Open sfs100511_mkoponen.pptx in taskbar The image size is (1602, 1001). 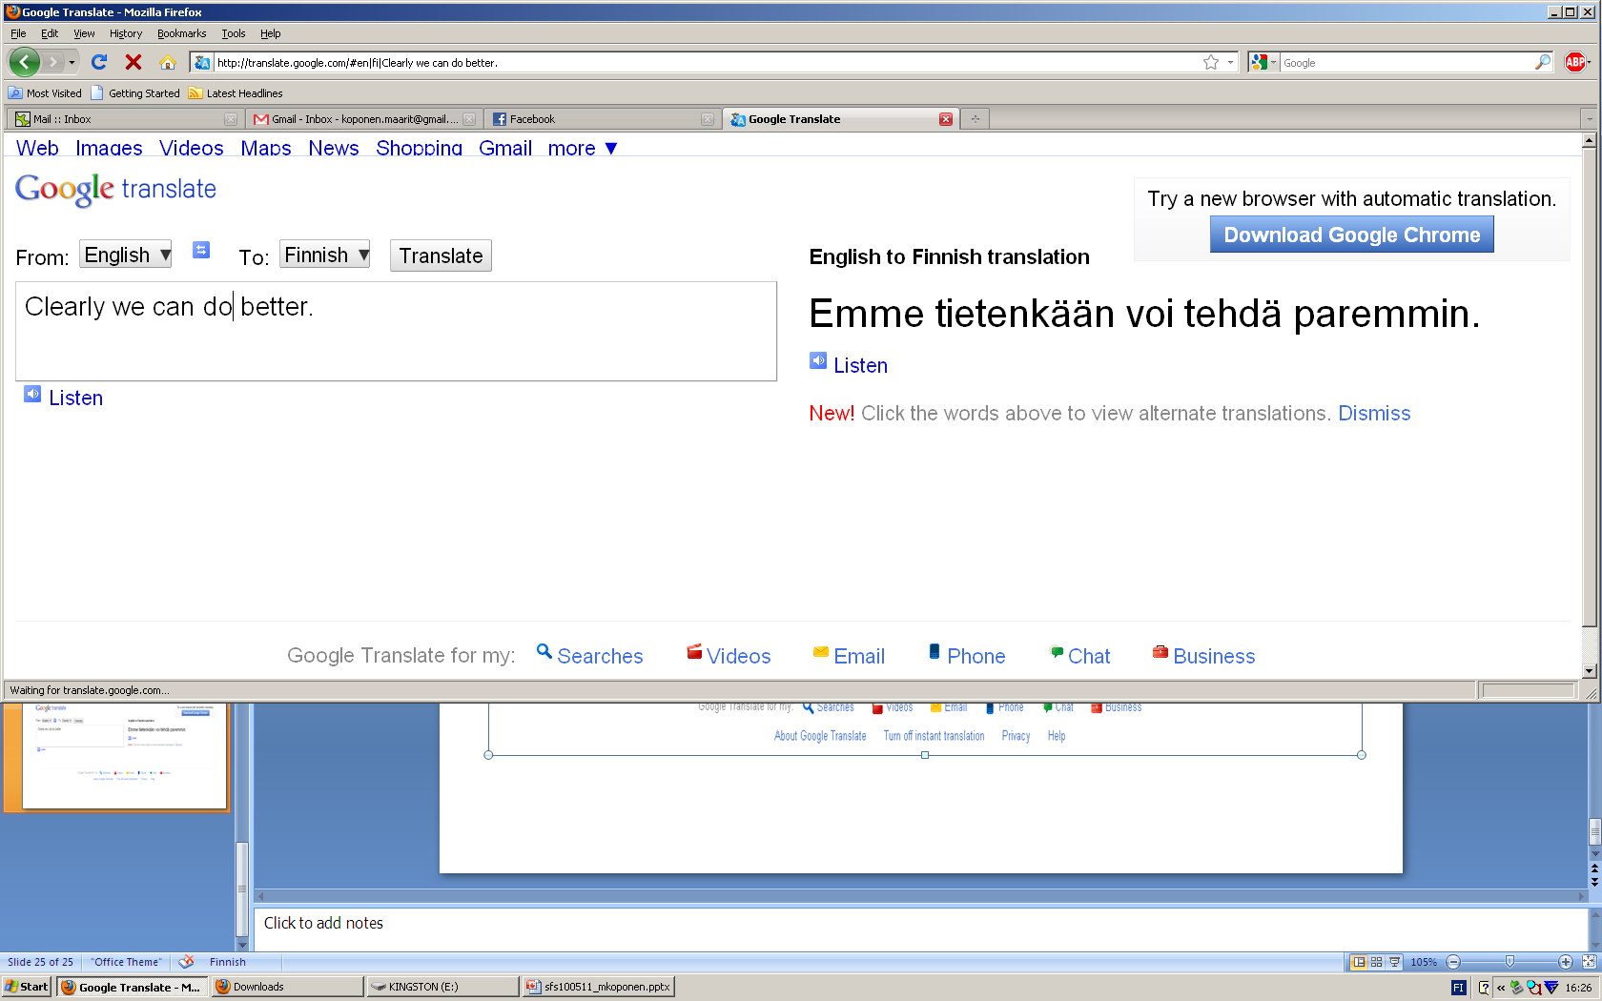click(x=599, y=987)
